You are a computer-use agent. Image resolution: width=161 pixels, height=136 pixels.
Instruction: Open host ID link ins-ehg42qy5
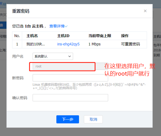68,44
